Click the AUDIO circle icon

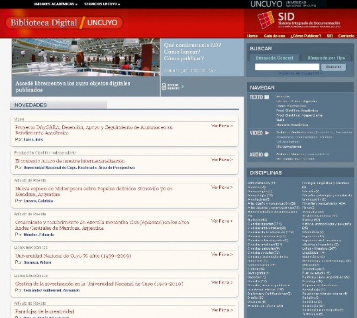pyautogui.click(x=266, y=155)
